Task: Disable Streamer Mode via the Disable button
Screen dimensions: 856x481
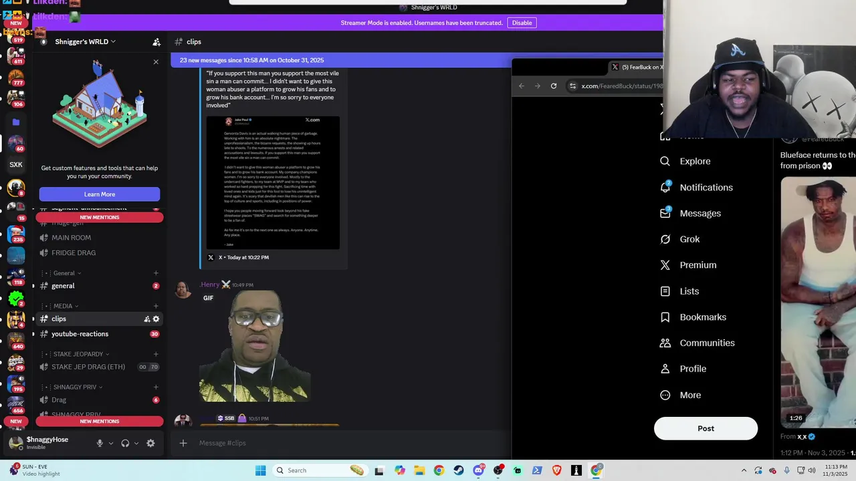Action: pyautogui.click(x=522, y=23)
